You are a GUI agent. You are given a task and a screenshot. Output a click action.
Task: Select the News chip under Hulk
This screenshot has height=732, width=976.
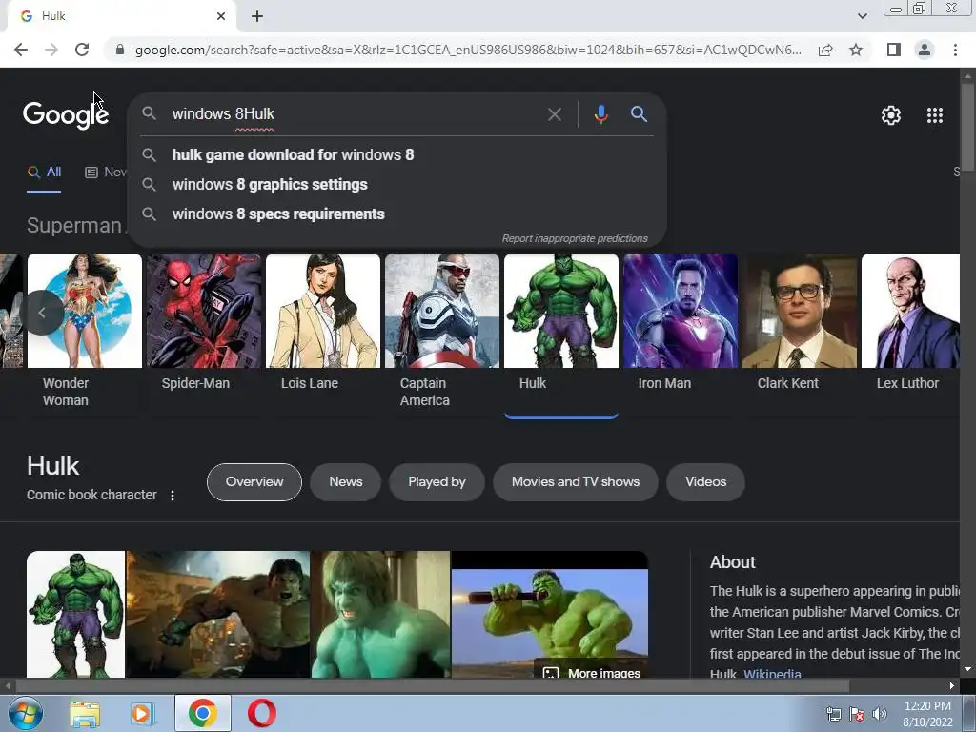(x=345, y=481)
